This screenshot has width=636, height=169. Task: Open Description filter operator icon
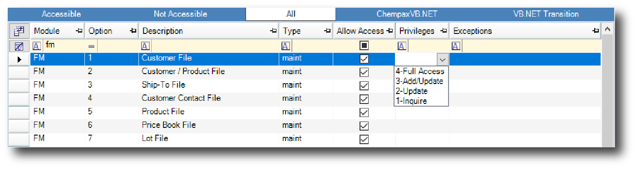pos(146,46)
